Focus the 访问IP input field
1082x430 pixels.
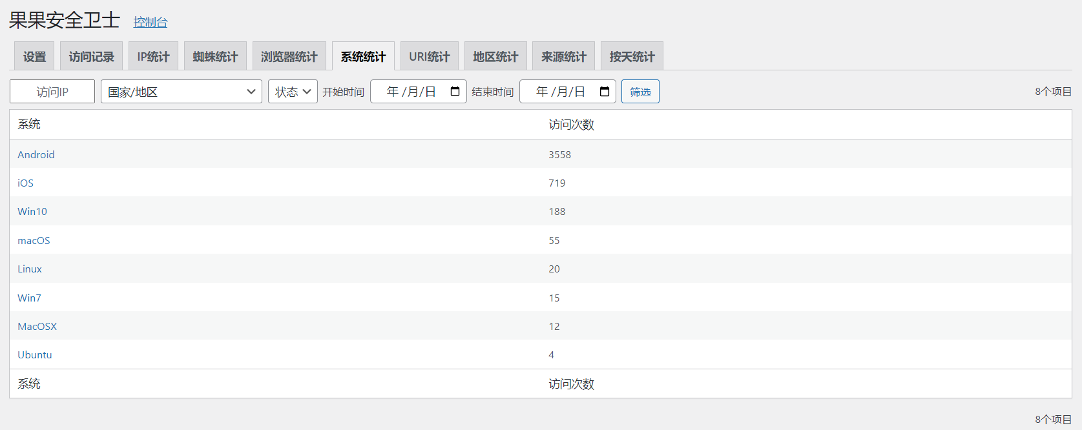click(52, 92)
